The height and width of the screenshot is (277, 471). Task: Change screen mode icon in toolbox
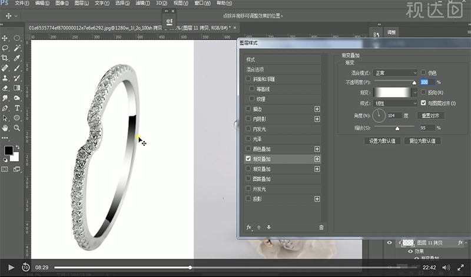click(x=17, y=169)
